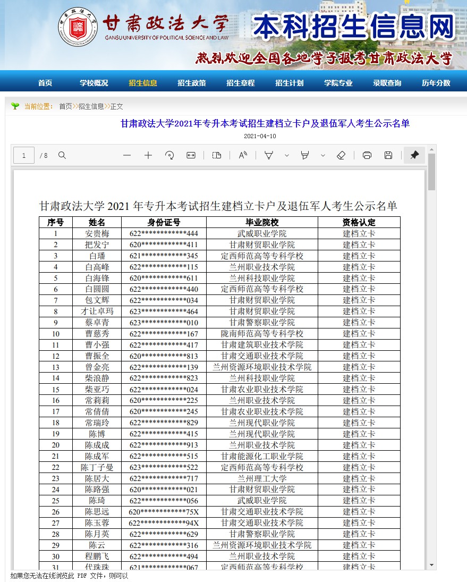Viewport: 467px width, 582px height.
Task: Follow the 招生信息 breadcrumb link
Action: click(91, 106)
